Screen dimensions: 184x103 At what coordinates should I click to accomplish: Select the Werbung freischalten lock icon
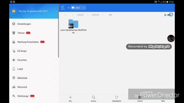(x=14, y=42)
